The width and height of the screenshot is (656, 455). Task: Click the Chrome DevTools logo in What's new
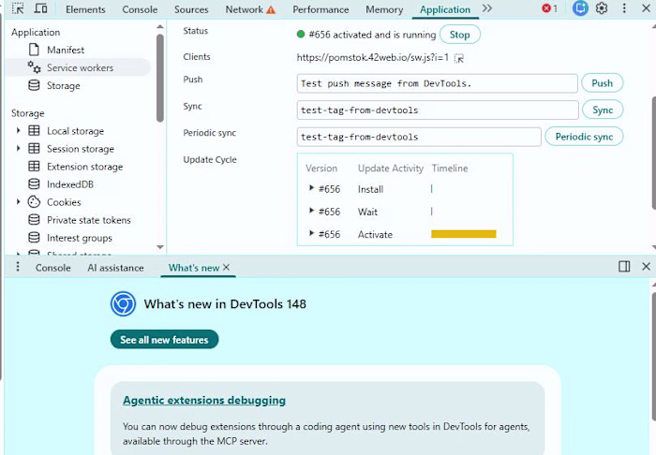coord(123,303)
